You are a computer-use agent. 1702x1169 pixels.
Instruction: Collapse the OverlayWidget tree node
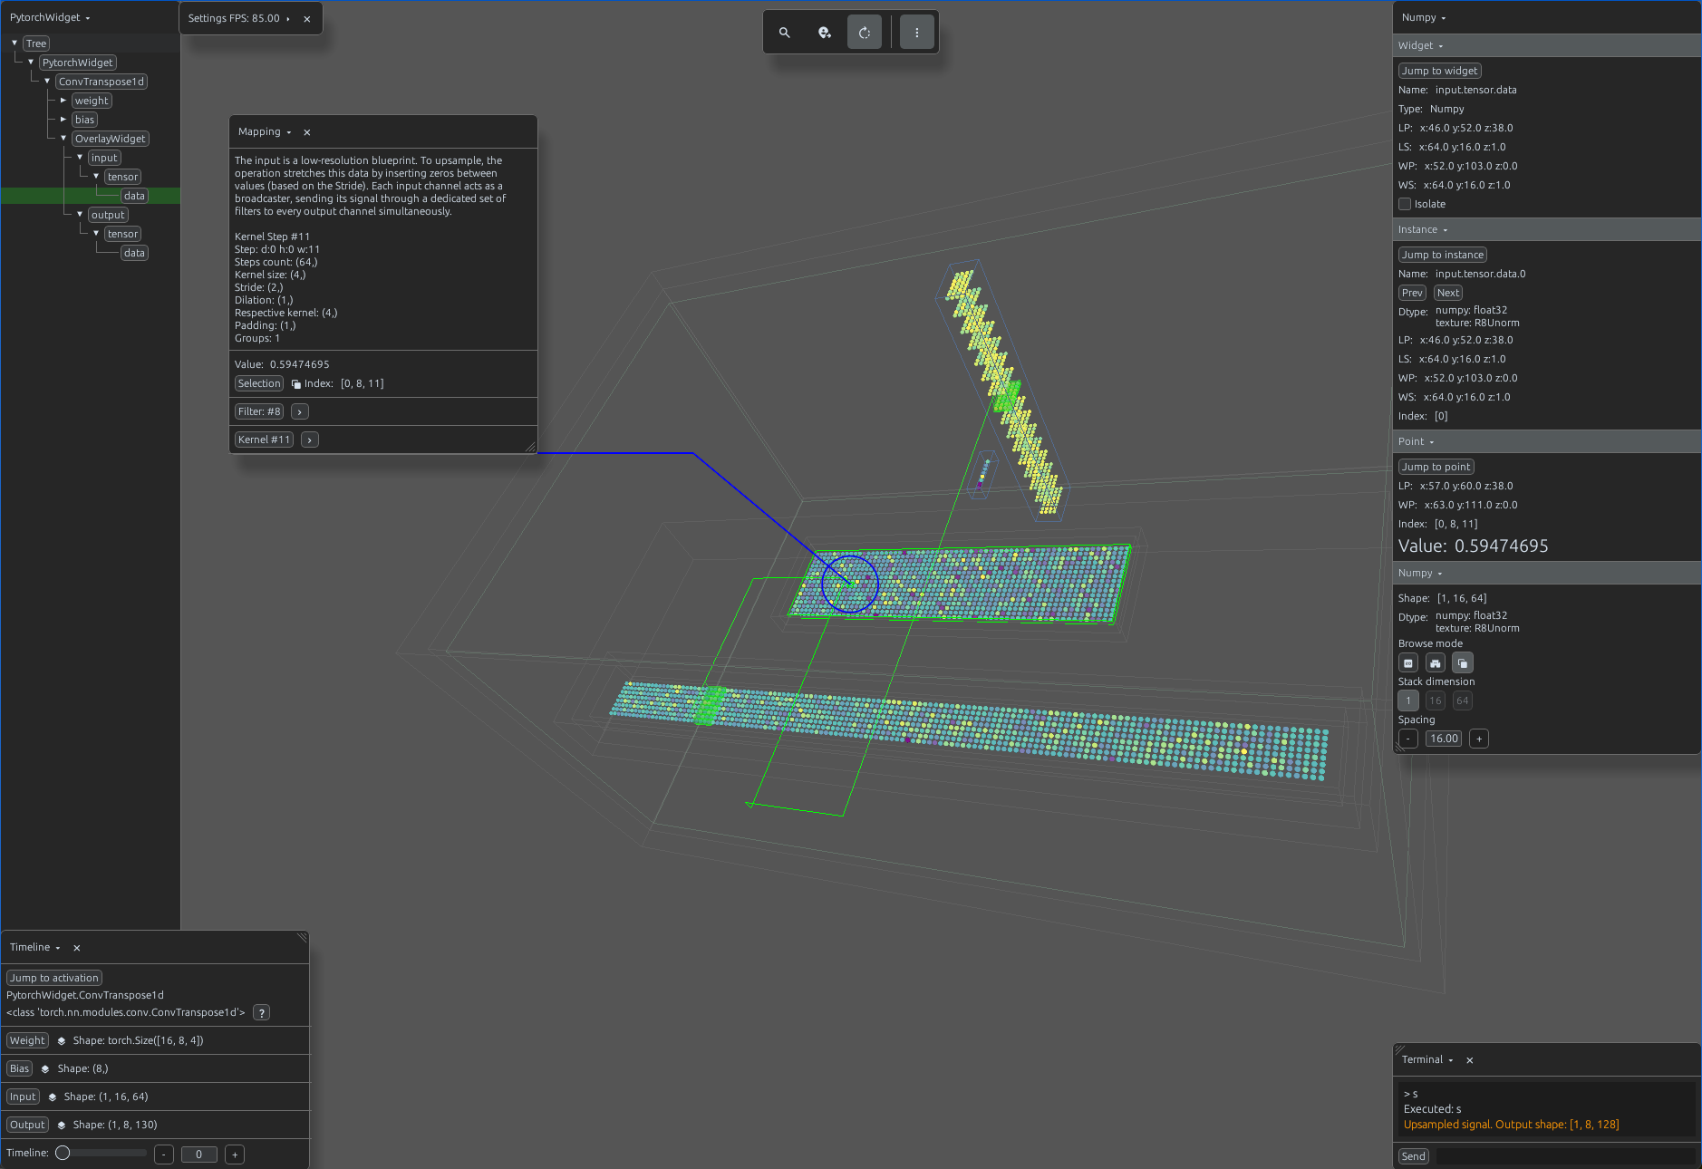[x=63, y=139]
